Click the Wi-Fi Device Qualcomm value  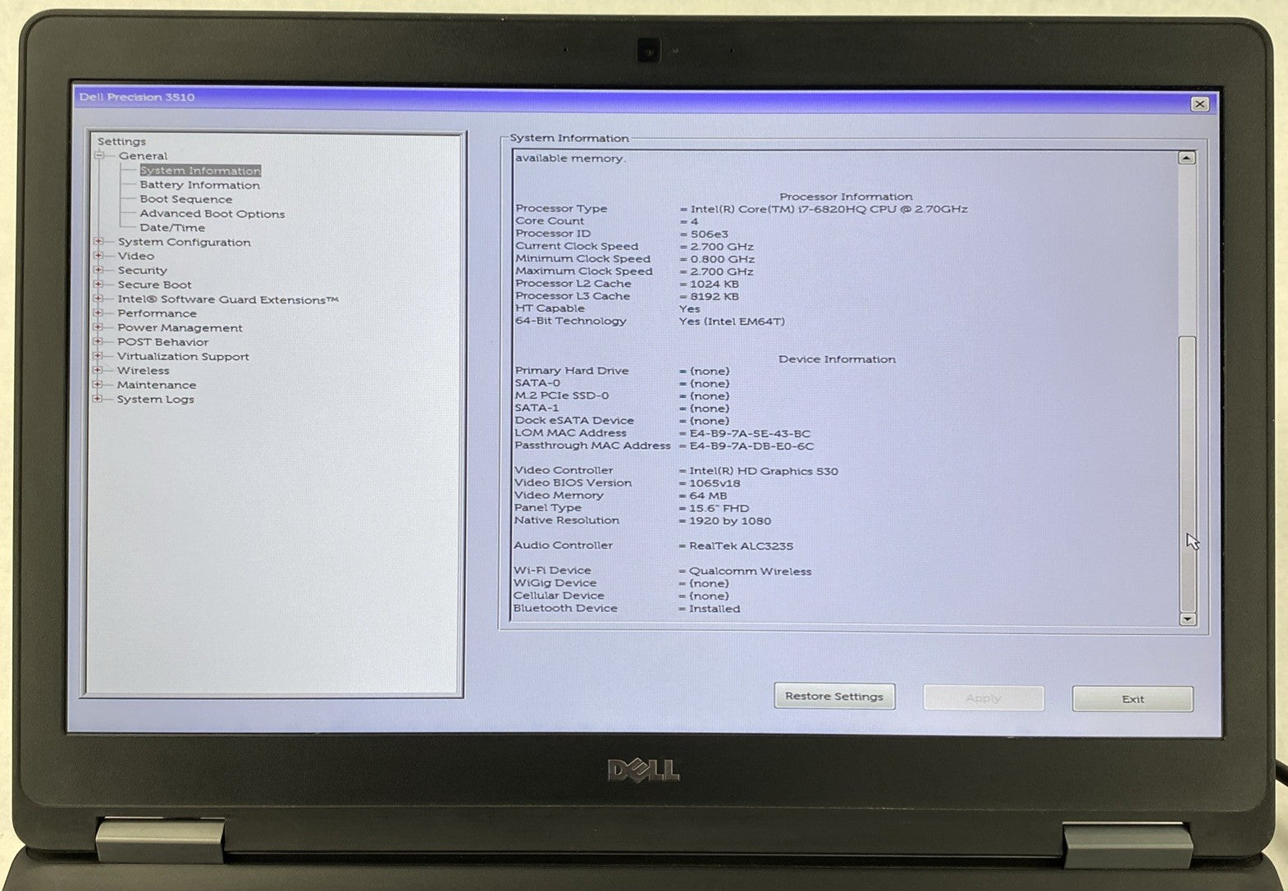click(x=750, y=571)
